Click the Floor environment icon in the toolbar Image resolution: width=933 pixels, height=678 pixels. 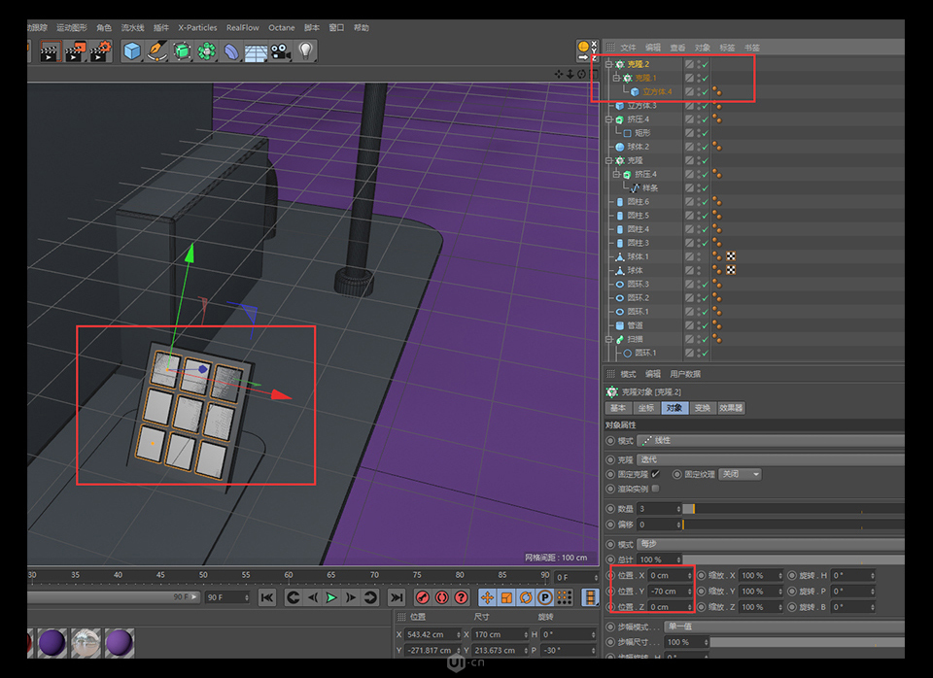tap(256, 51)
